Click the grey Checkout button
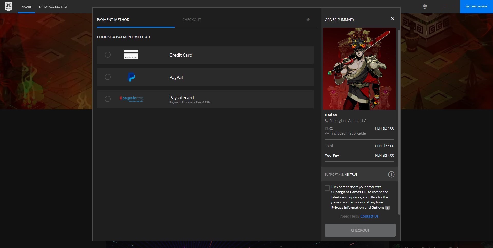This screenshot has height=248, width=493. [360, 230]
